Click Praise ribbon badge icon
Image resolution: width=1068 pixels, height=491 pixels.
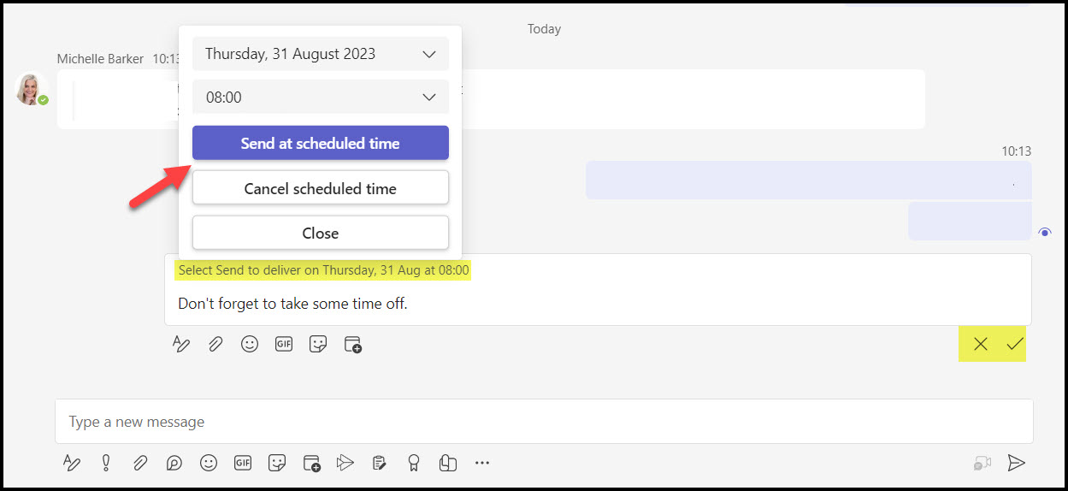point(414,463)
